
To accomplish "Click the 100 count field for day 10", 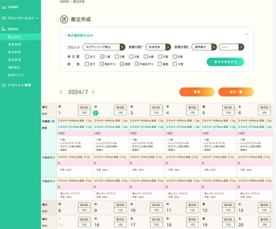I will coord(156,210).
